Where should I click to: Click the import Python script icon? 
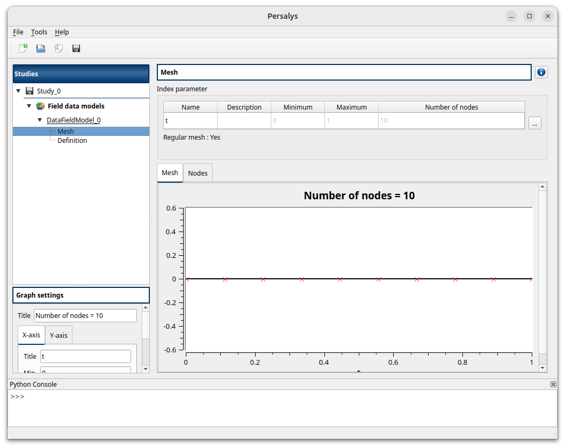click(x=59, y=48)
